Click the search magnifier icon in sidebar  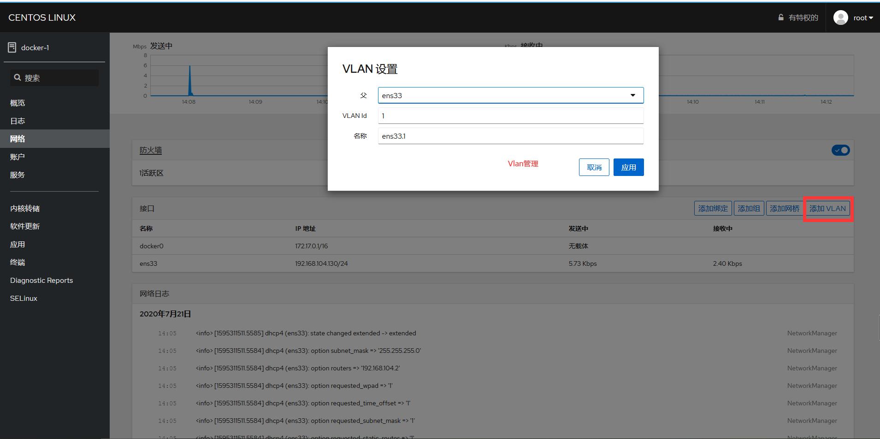(x=18, y=77)
